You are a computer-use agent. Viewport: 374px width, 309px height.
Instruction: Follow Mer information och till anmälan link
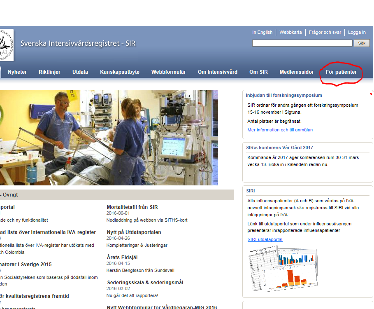tap(280, 130)
